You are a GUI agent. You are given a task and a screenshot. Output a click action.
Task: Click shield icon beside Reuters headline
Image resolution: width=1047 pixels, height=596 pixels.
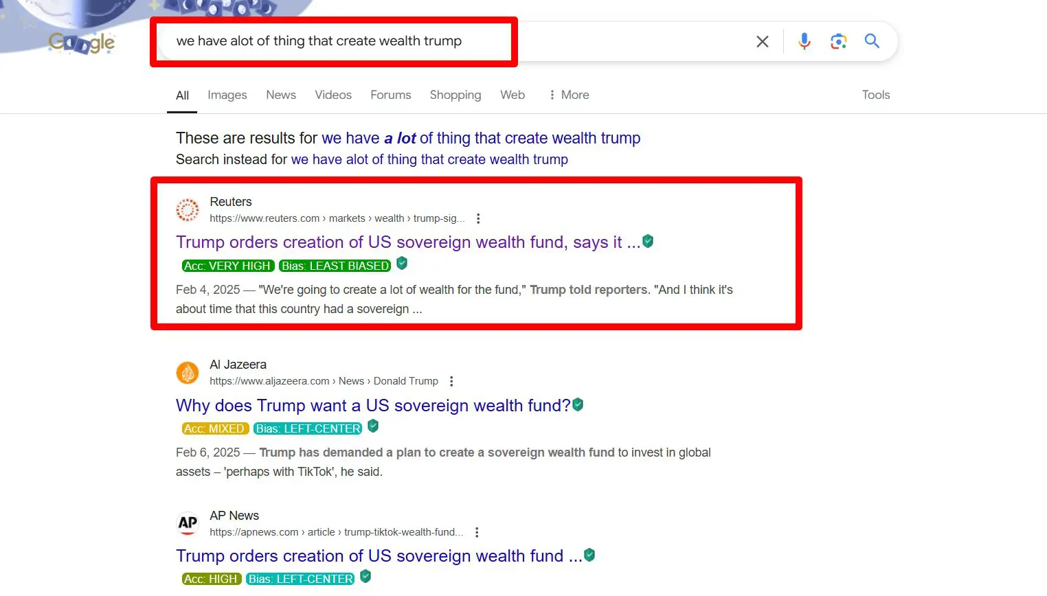pos(648,241)
